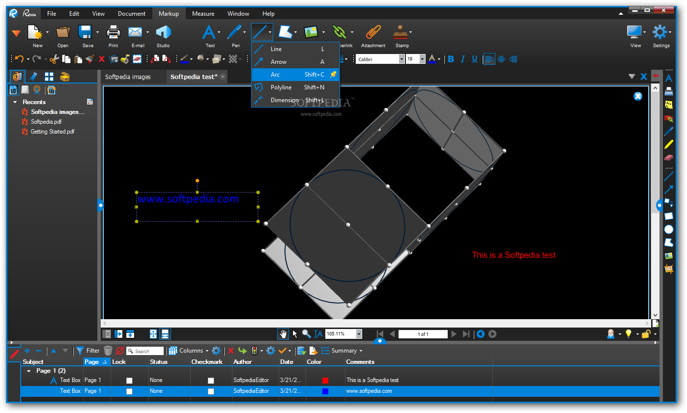
Task: Open the zoom percentage dropdown
Action: 359,334
